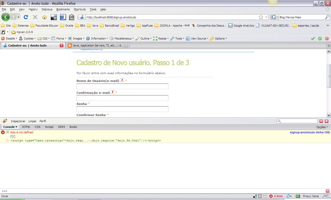Click the Nome de Usuário(e-mail) input field

tap(122, 86)
